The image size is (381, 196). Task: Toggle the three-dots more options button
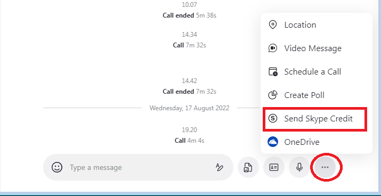pos(325,167)
